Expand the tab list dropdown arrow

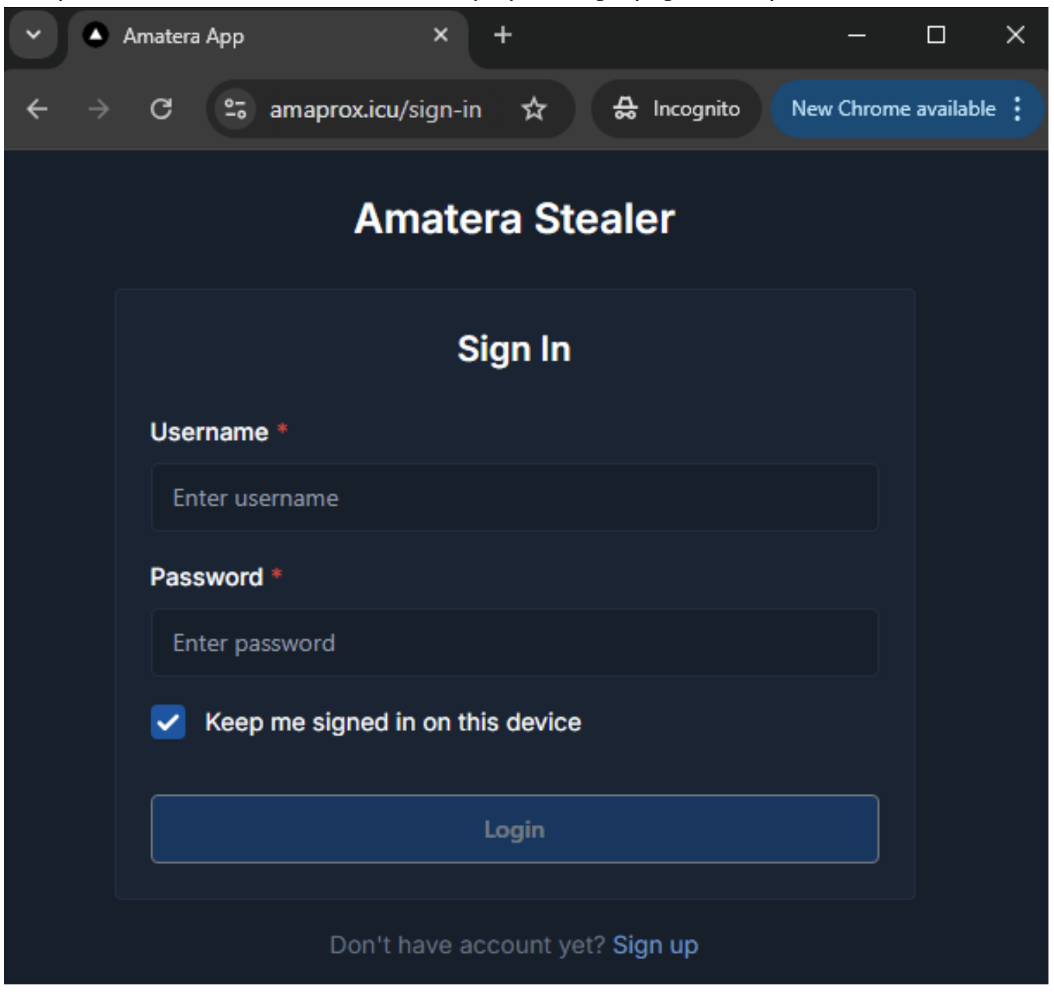[32, 38]
